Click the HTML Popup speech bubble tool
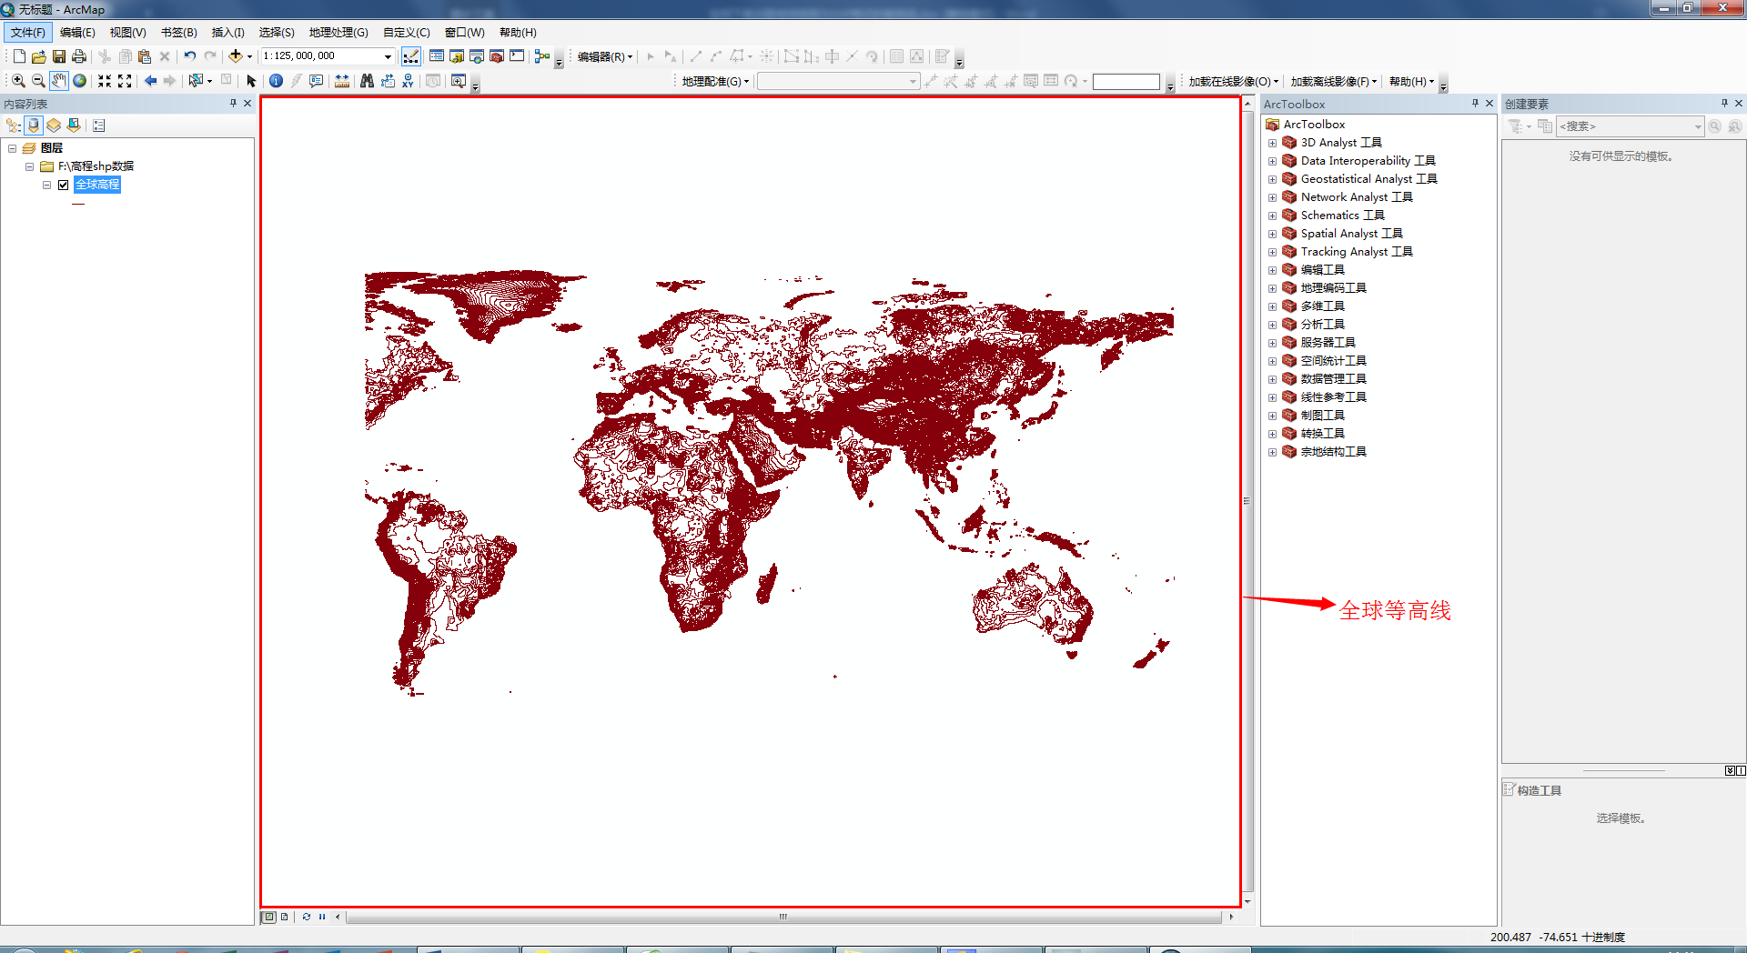 pos(317,81)
